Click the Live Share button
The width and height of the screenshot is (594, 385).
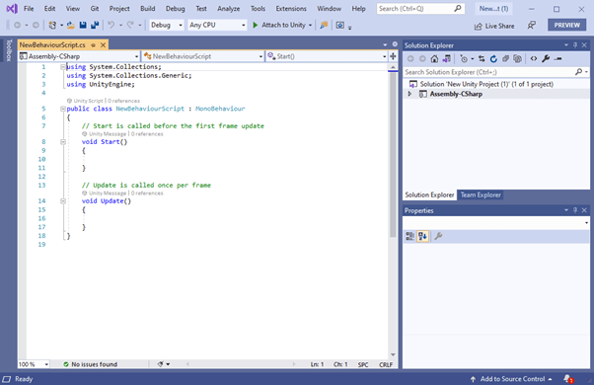click(494, 26)
